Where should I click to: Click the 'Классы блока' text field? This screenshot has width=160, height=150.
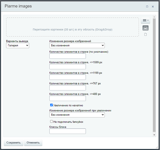(68, 131)
